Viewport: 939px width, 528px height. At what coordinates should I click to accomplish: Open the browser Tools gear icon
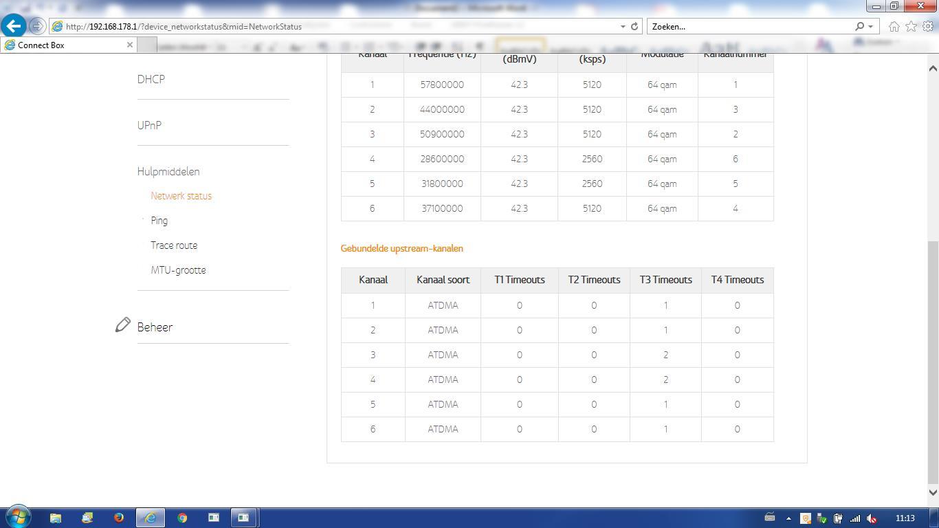pyautogui.click(x=928, y=26)
